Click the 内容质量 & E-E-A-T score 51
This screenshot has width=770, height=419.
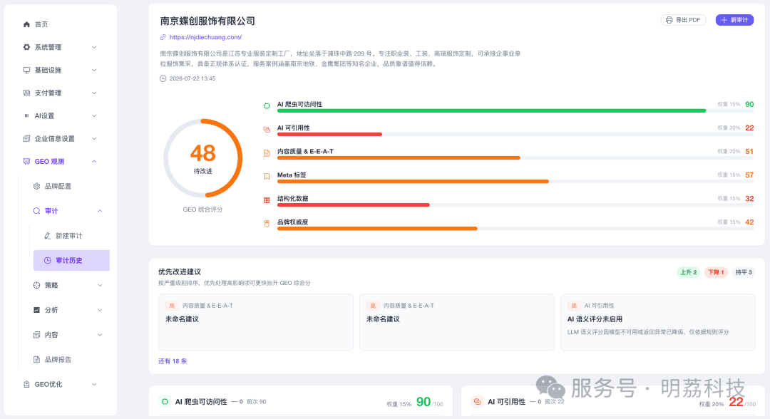coord(749,152)
